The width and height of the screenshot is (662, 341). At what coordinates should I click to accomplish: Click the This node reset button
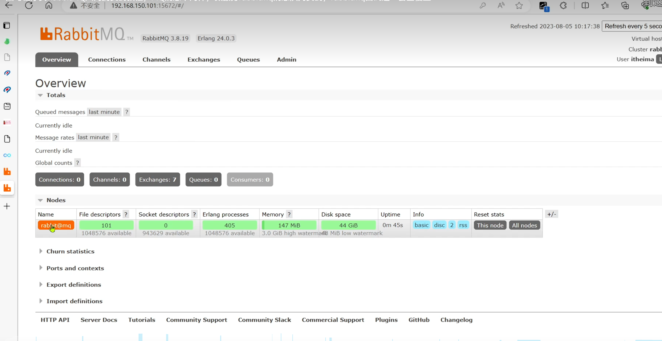490,225
